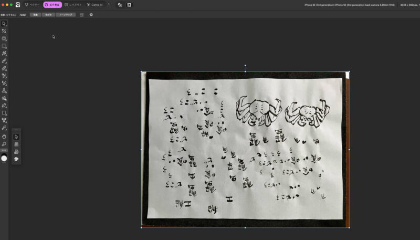Click the image pixel dimensions text
The width and height of the screenshot is (420, 240).
(x=409, y=5)
